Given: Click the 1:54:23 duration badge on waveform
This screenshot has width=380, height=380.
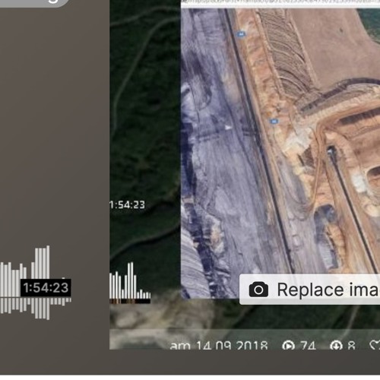Looking at the screenshot, I should pyautogui.click(x=46, y=288).
